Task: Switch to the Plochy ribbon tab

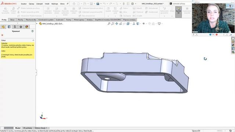Action: point(21,20)
